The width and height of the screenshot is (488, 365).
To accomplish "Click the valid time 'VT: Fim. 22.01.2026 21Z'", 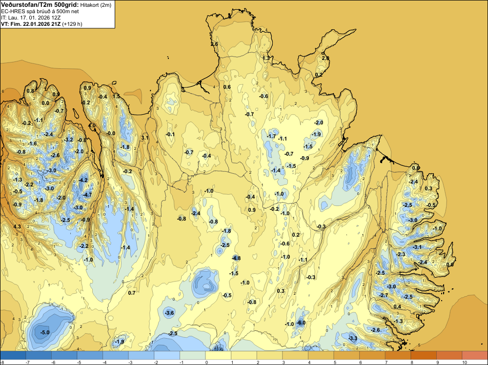I will coord(31,24).
